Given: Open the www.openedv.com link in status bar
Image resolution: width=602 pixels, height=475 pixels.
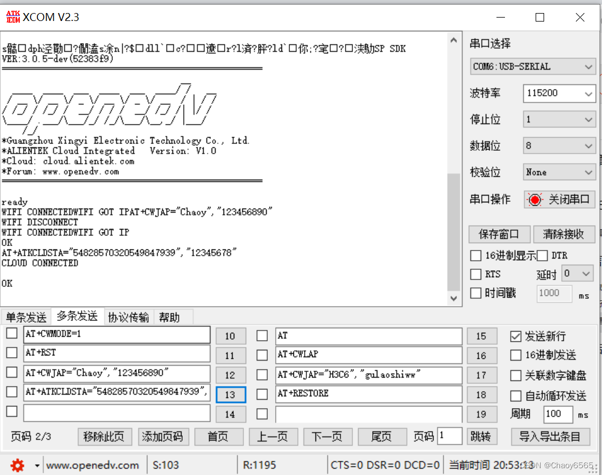Looking at the screenshot, I should [92, 465].
